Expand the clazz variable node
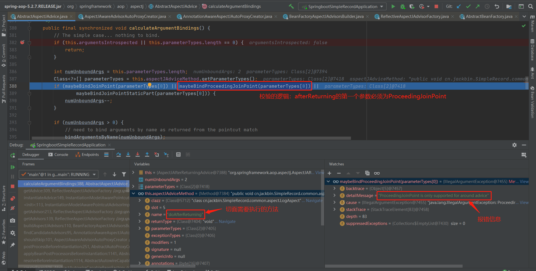The height and width of the screenshot is (271, 536). (x=140, y=200)
